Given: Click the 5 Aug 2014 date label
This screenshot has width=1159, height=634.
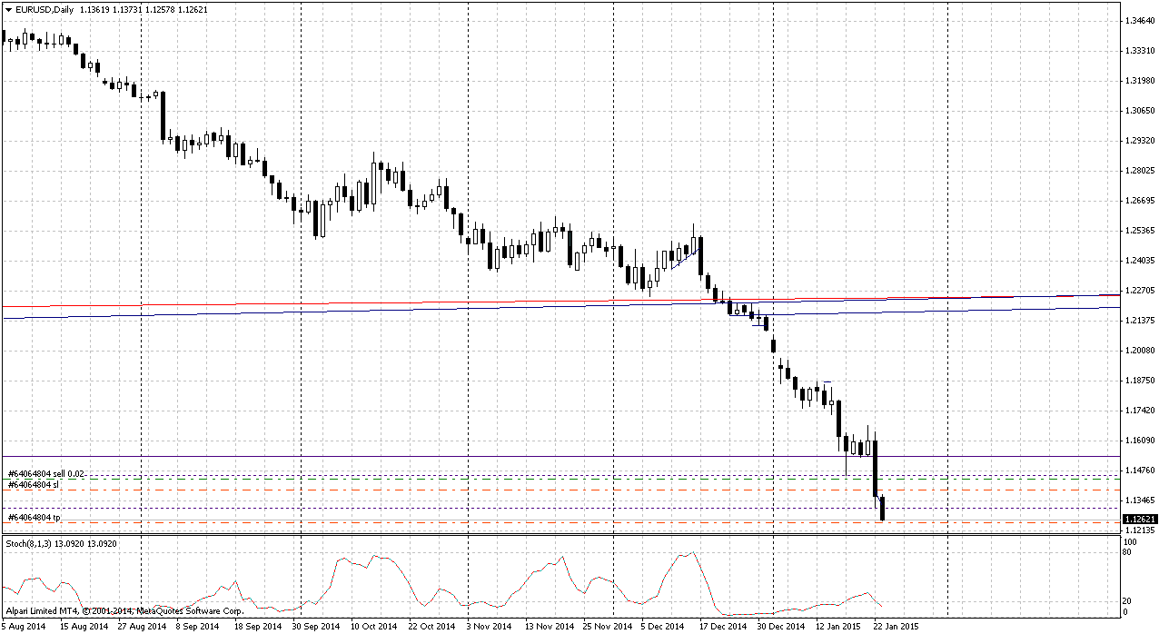Looking at the screenshot, I should 25,627.
